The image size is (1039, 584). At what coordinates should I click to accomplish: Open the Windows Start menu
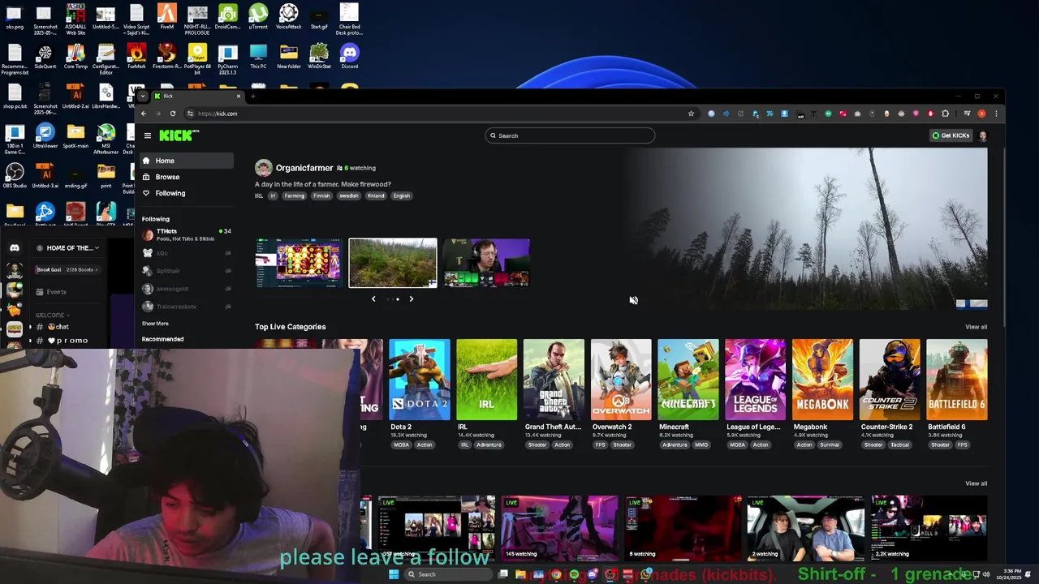tap(394, 574)
